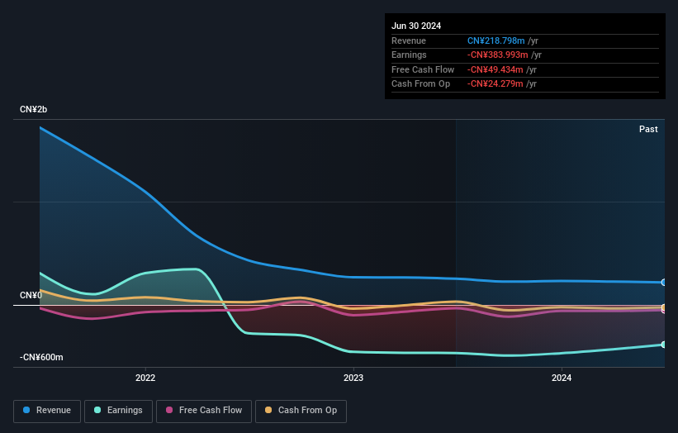Screen dimensions: 678x433
Task: Toggle the Revenue legend button
Action: pos(47,411)
